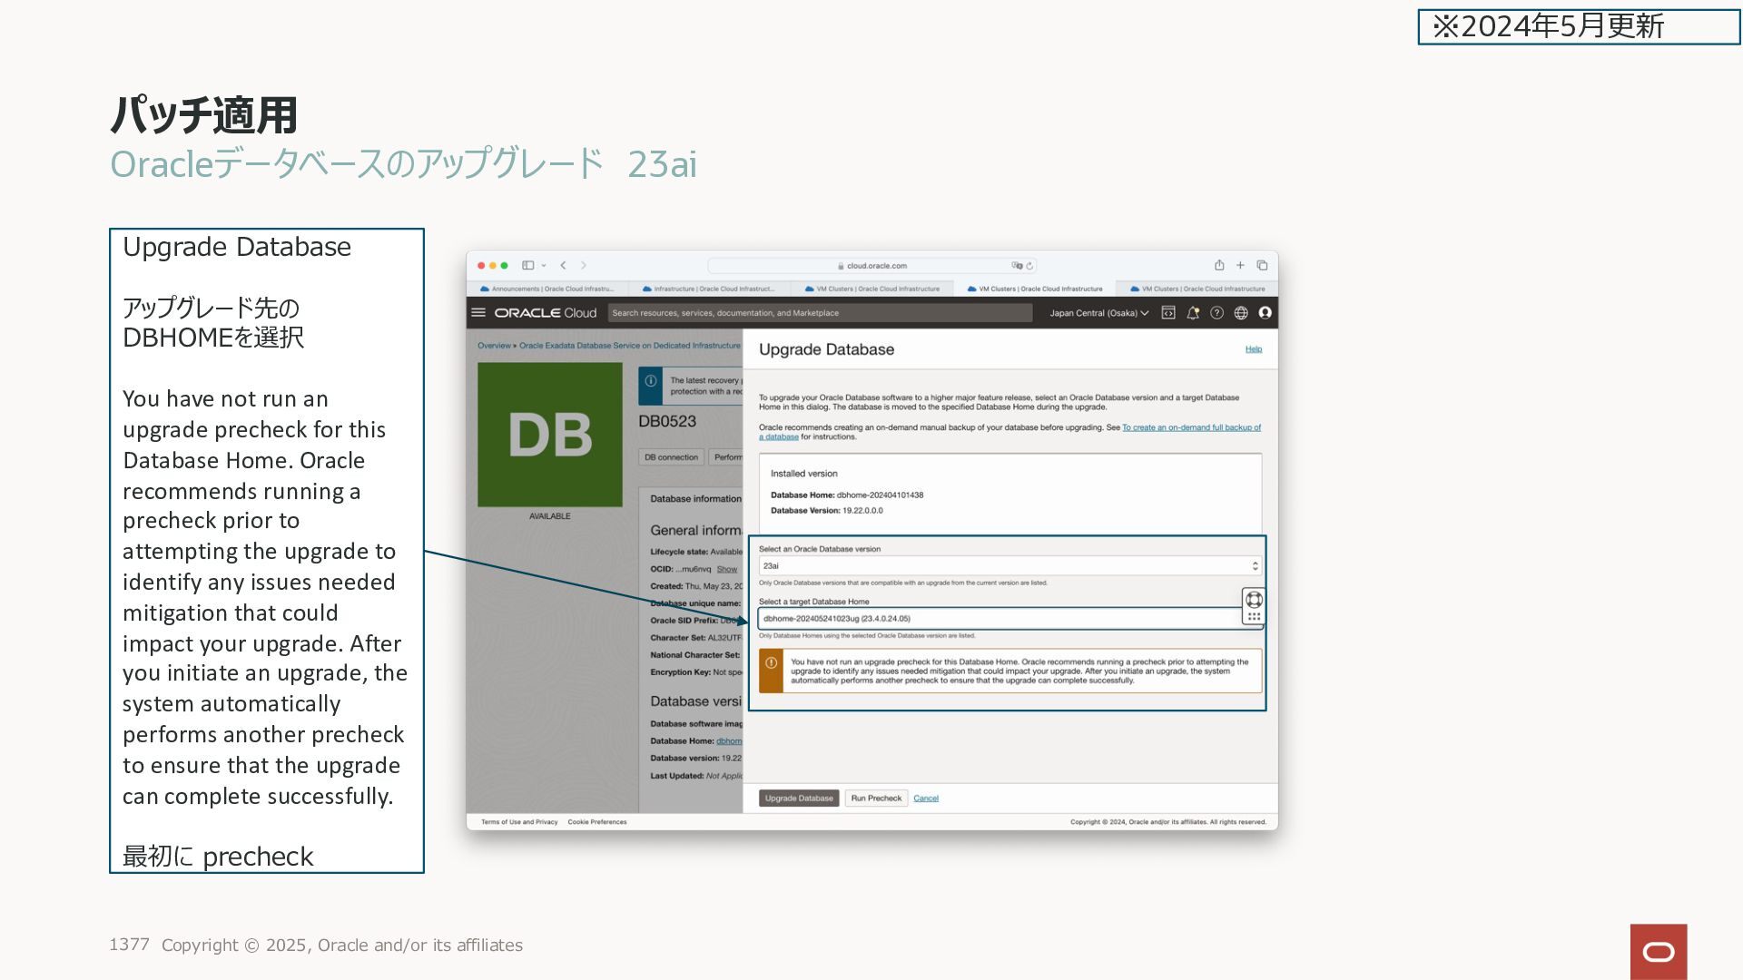This screenshot has height=980, width=1743.
Task: Open the announcements bell icon
Action: [1193, 312]
